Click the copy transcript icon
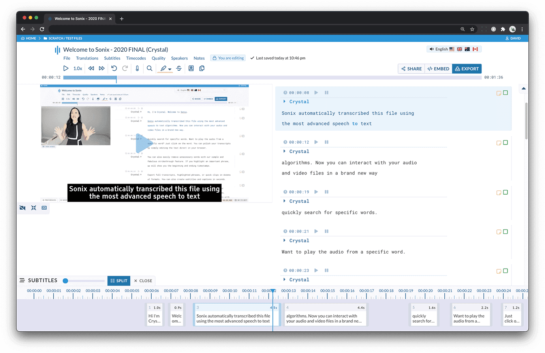 point(202,68)
